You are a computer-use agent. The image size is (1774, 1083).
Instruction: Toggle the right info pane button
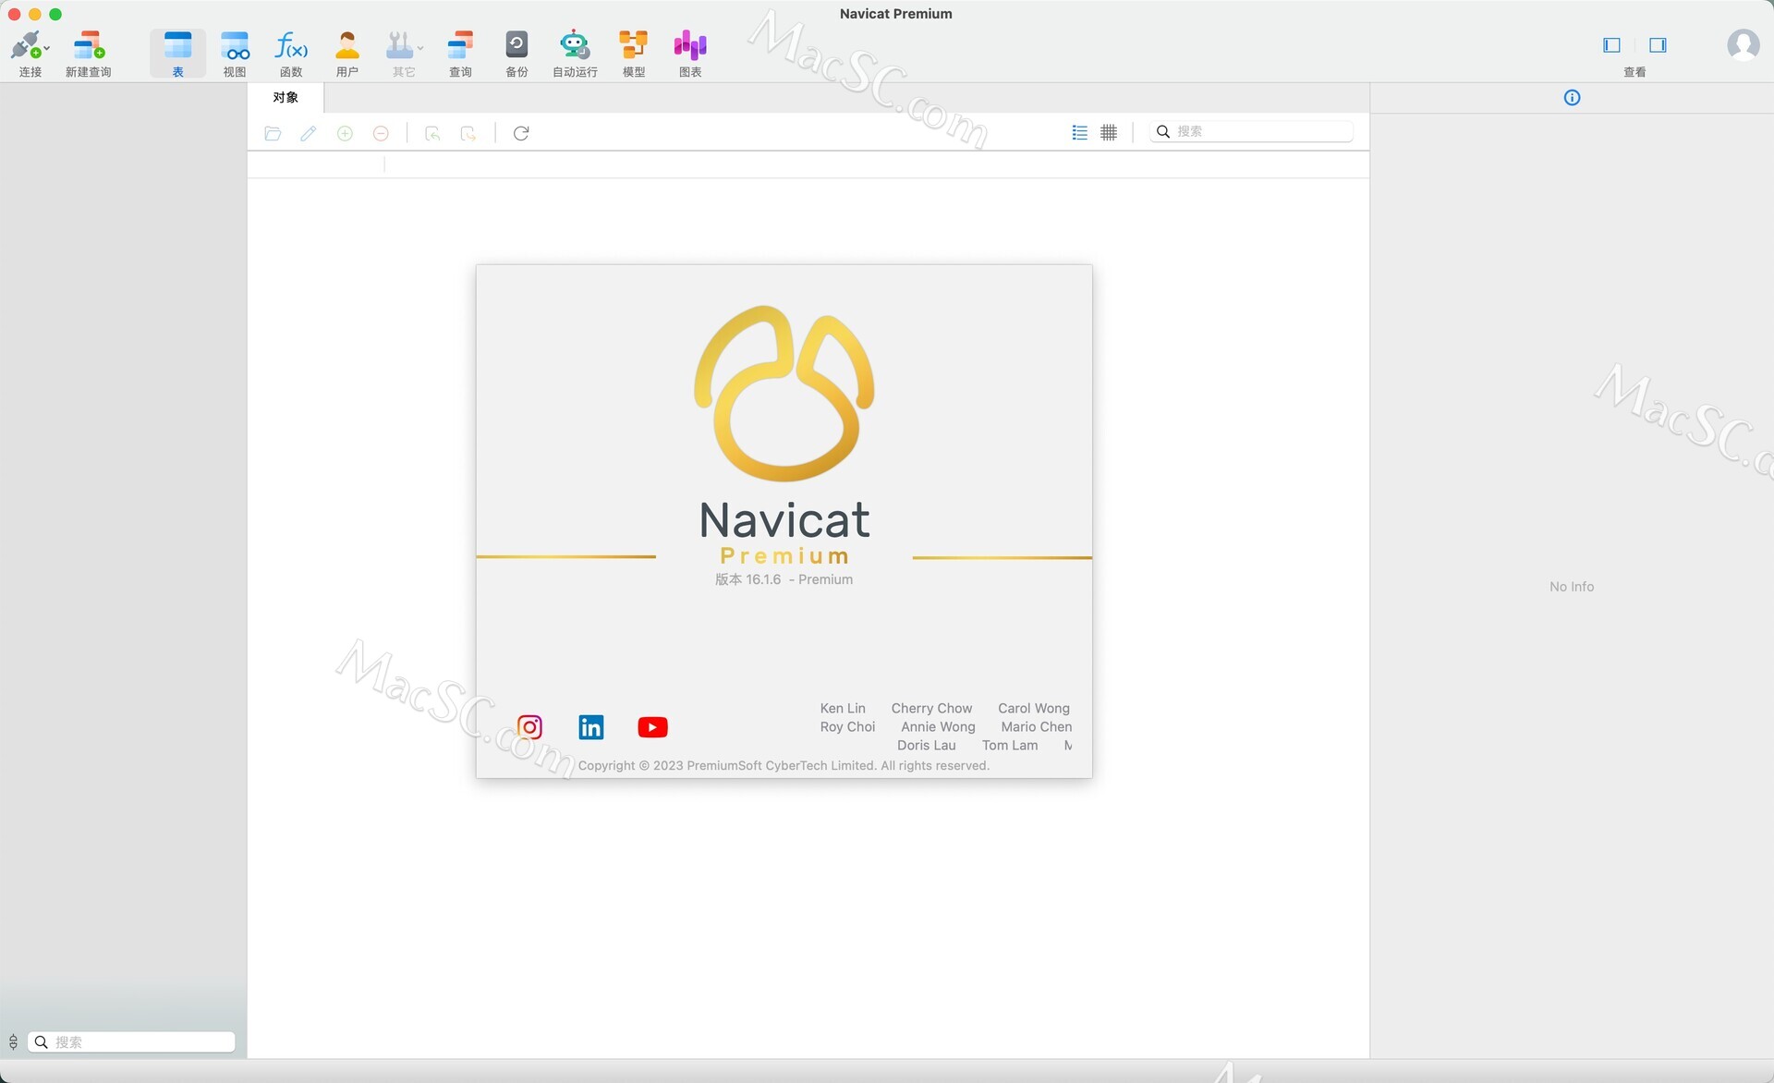(1658, 45)
